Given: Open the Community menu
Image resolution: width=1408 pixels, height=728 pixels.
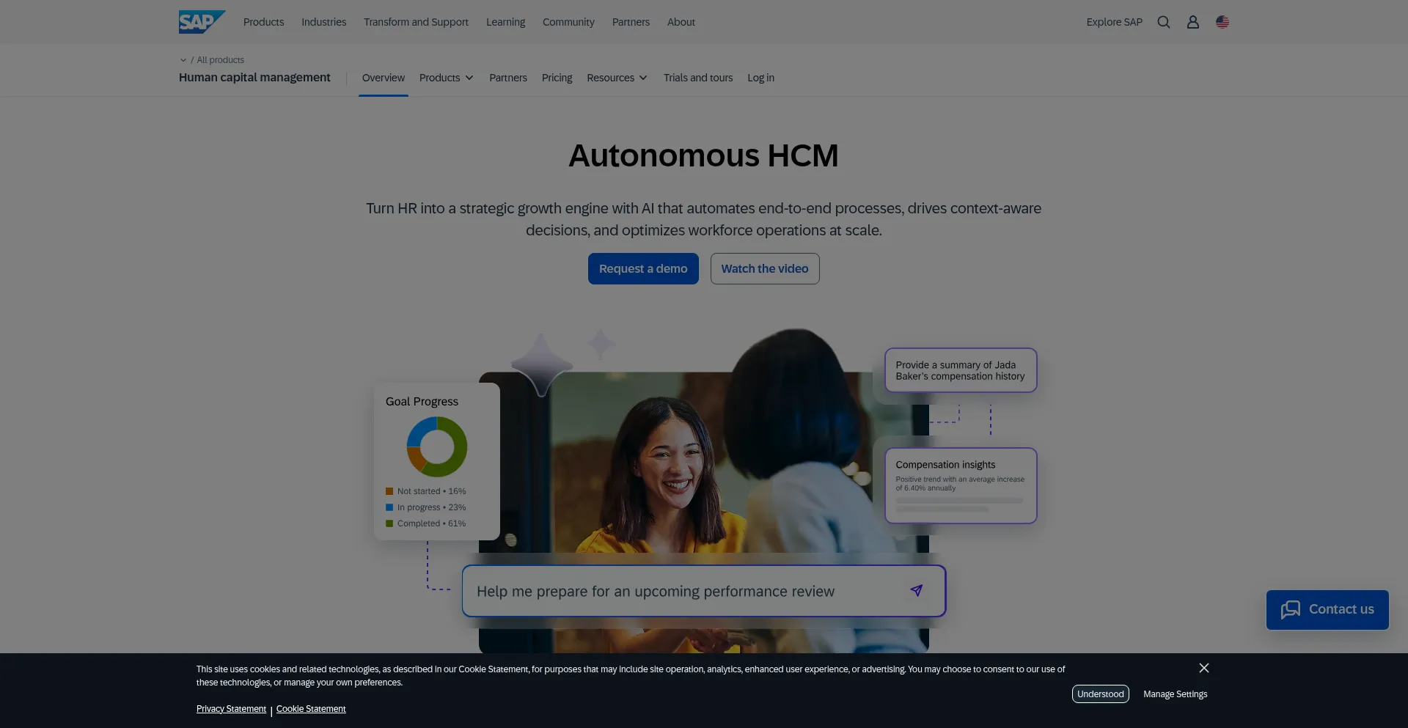Looking at the screenshot, I should 568,22.
